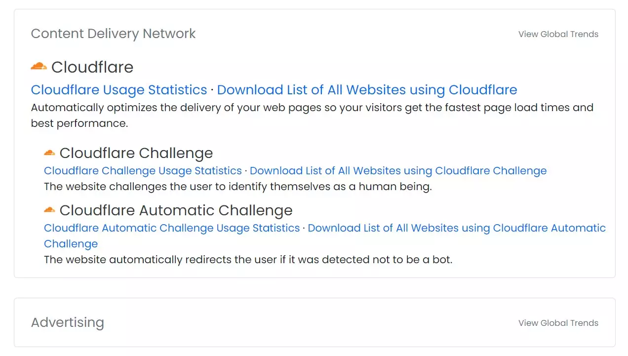Viewport: 628px width, 356px height.
Task: Click the Cloudflare logo icon beside the main heading
Action: (39, 66)
